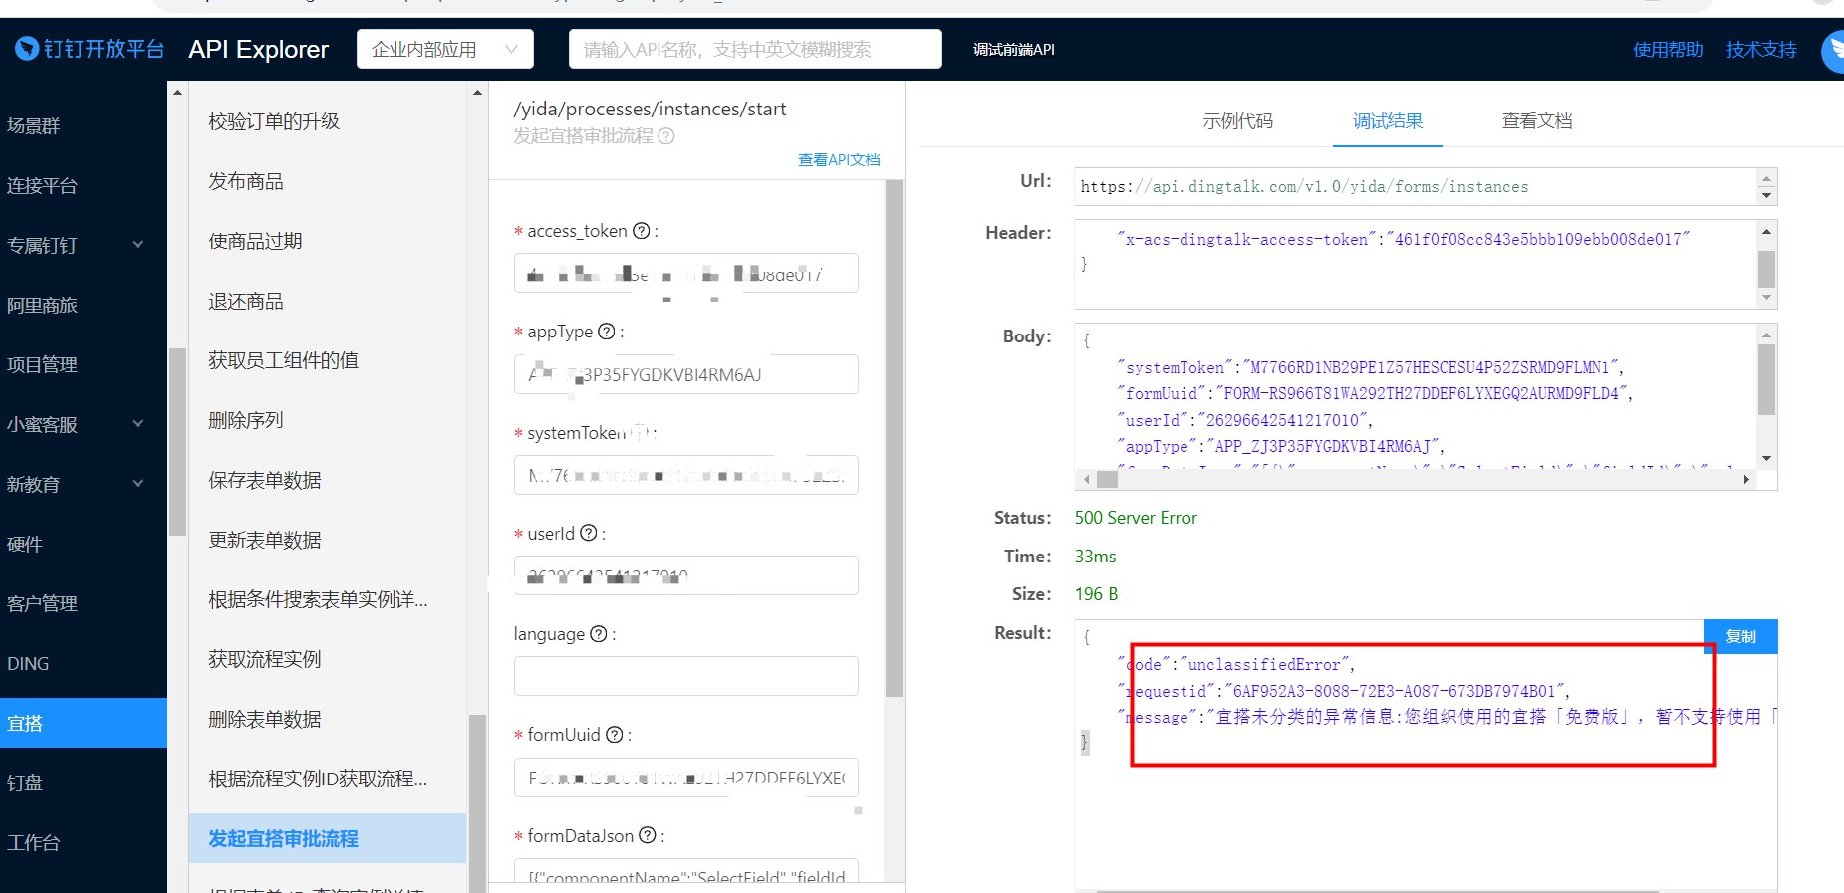Viewport: 1844px width, 893px height.
Task: Open 发布商品 API entry
Action: pos(246,181)
